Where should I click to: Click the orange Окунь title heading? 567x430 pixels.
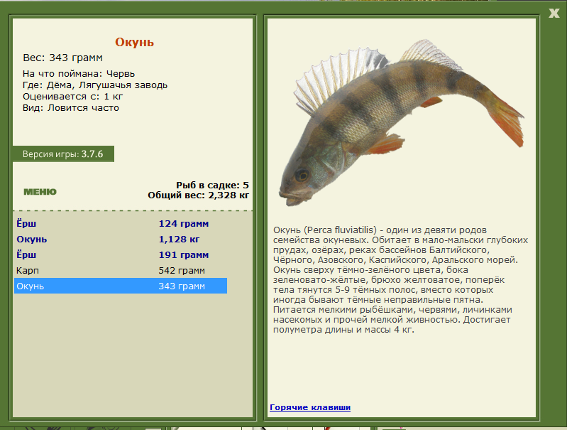tap(134, 42)
